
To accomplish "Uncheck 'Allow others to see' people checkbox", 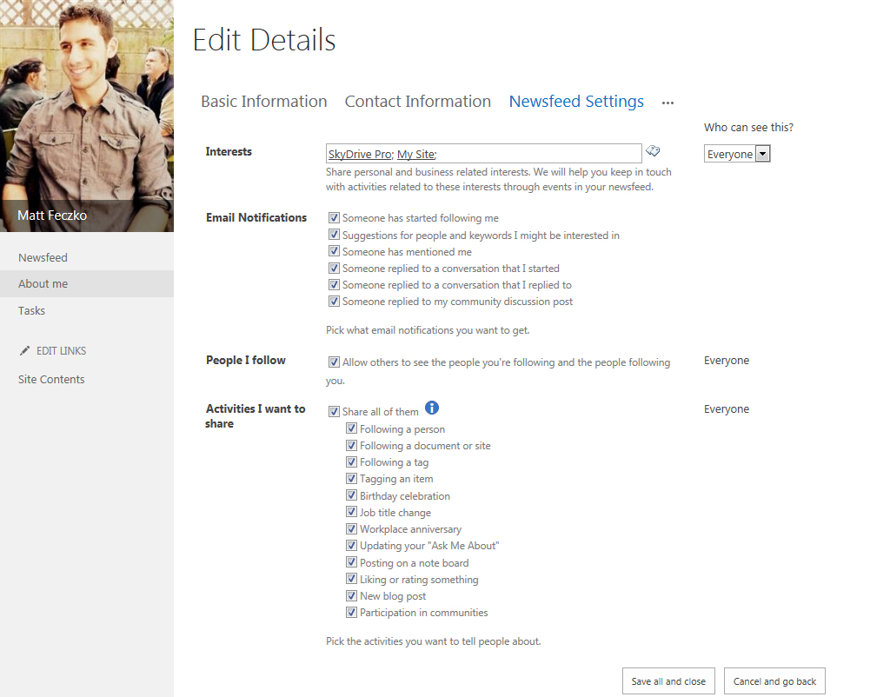I will (x=334, y=362).
